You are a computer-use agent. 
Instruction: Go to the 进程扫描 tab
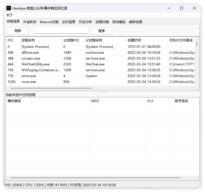[102, 22]
